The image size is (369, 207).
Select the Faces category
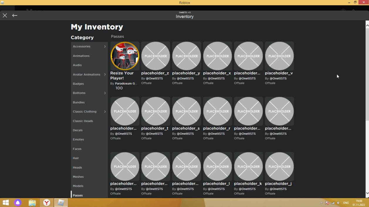point(89,149)
